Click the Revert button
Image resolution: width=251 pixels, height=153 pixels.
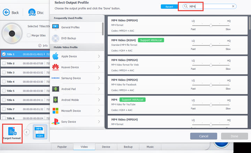[x=169, y=7]
